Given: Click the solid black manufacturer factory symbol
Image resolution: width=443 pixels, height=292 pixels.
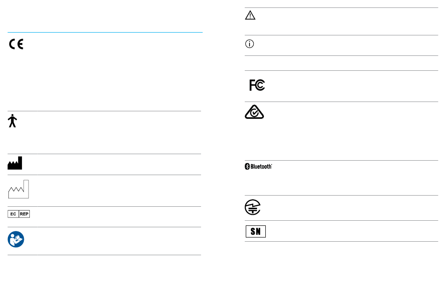Looking at the screenshot, I should 15,163.
